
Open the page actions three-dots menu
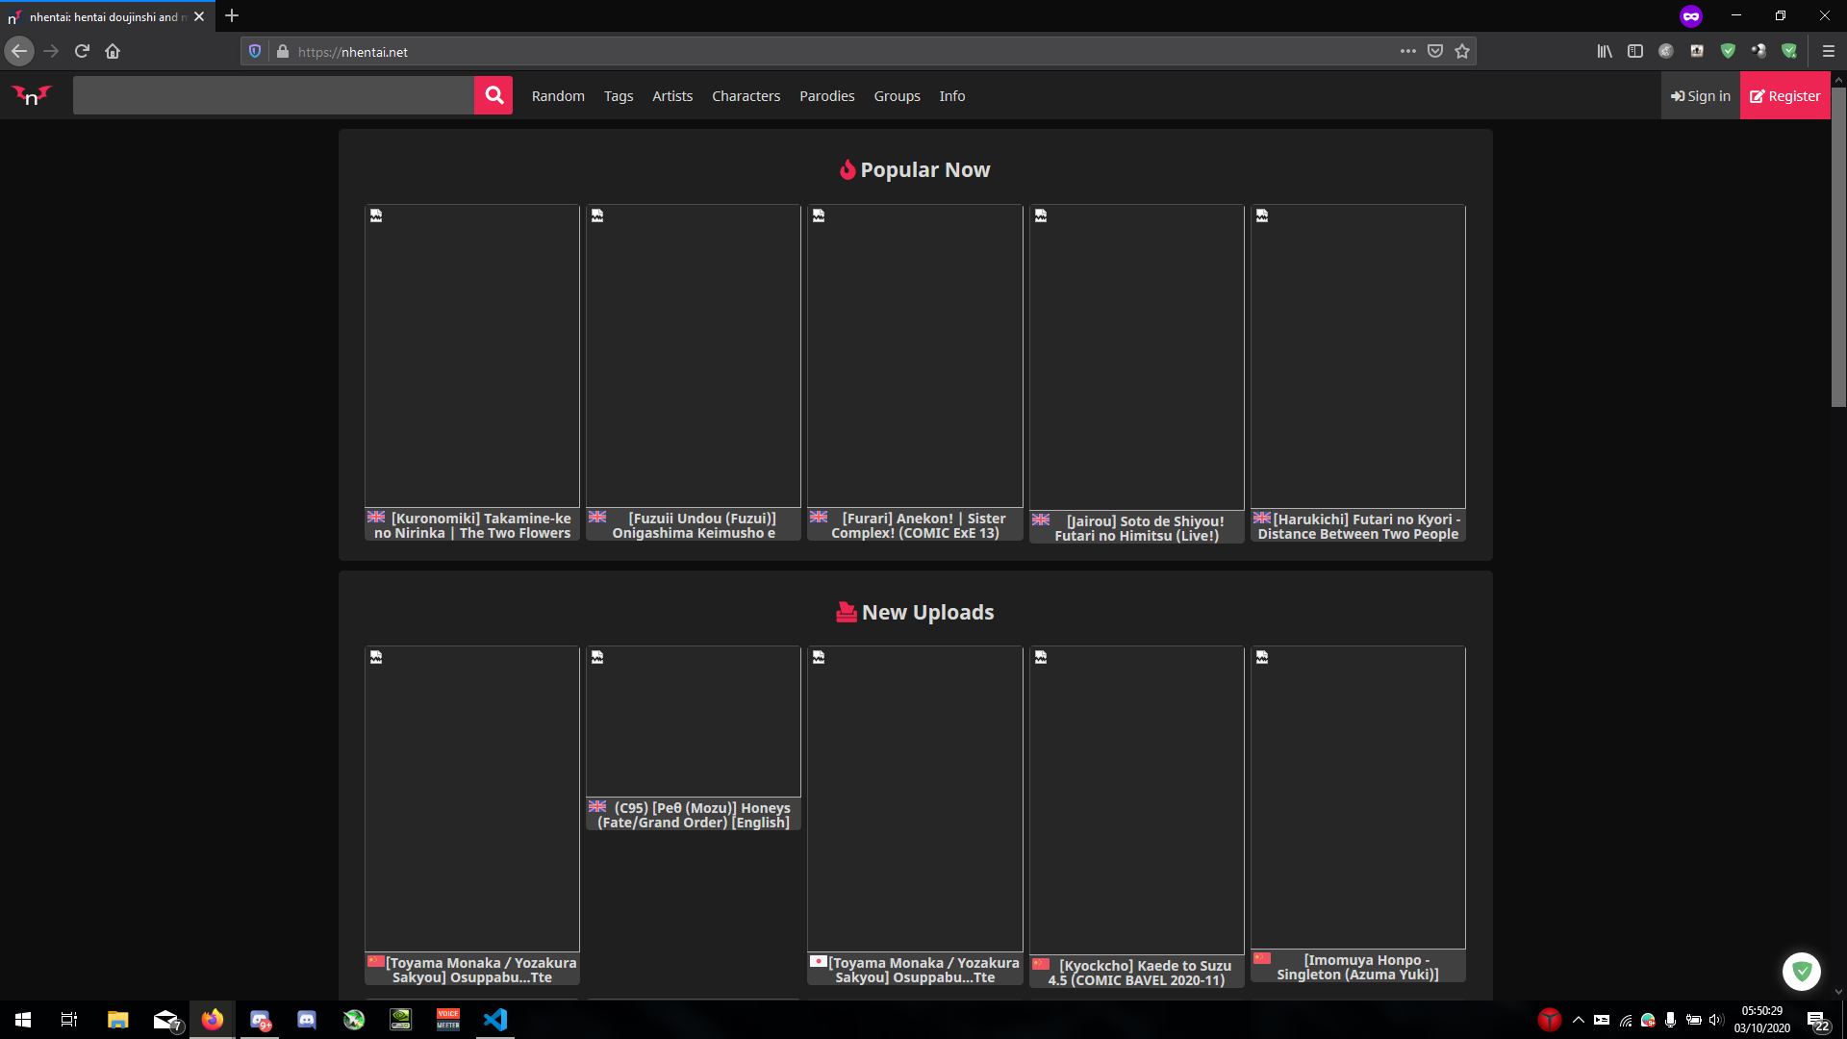coord(1407,51)
